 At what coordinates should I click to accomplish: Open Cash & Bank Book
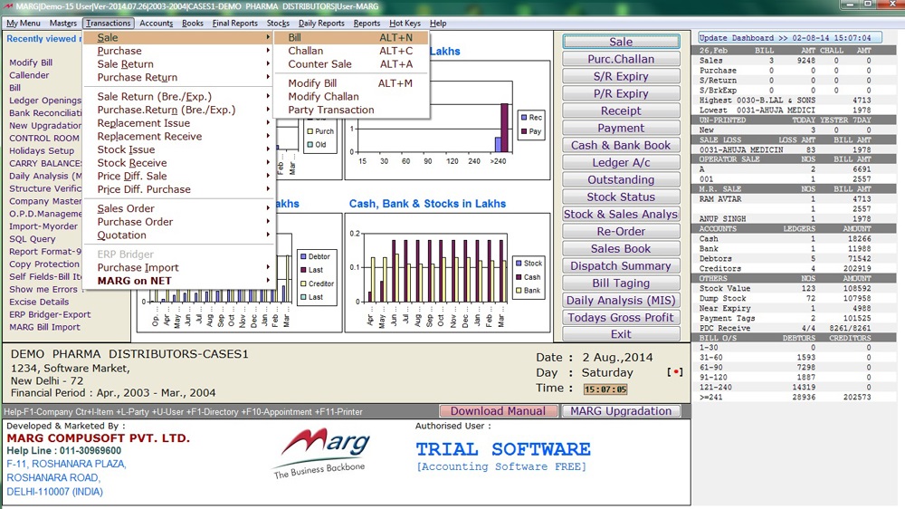(621, 145)
